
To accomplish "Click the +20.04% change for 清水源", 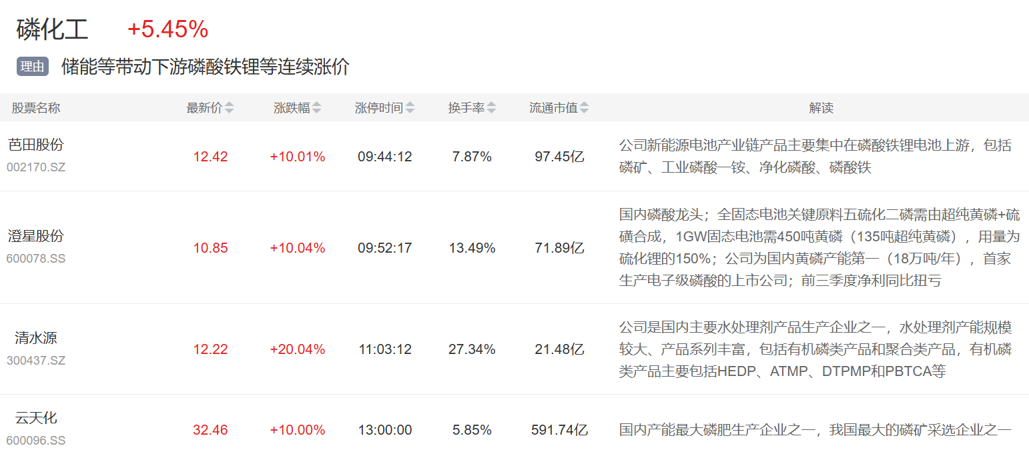I will [297, 349].
